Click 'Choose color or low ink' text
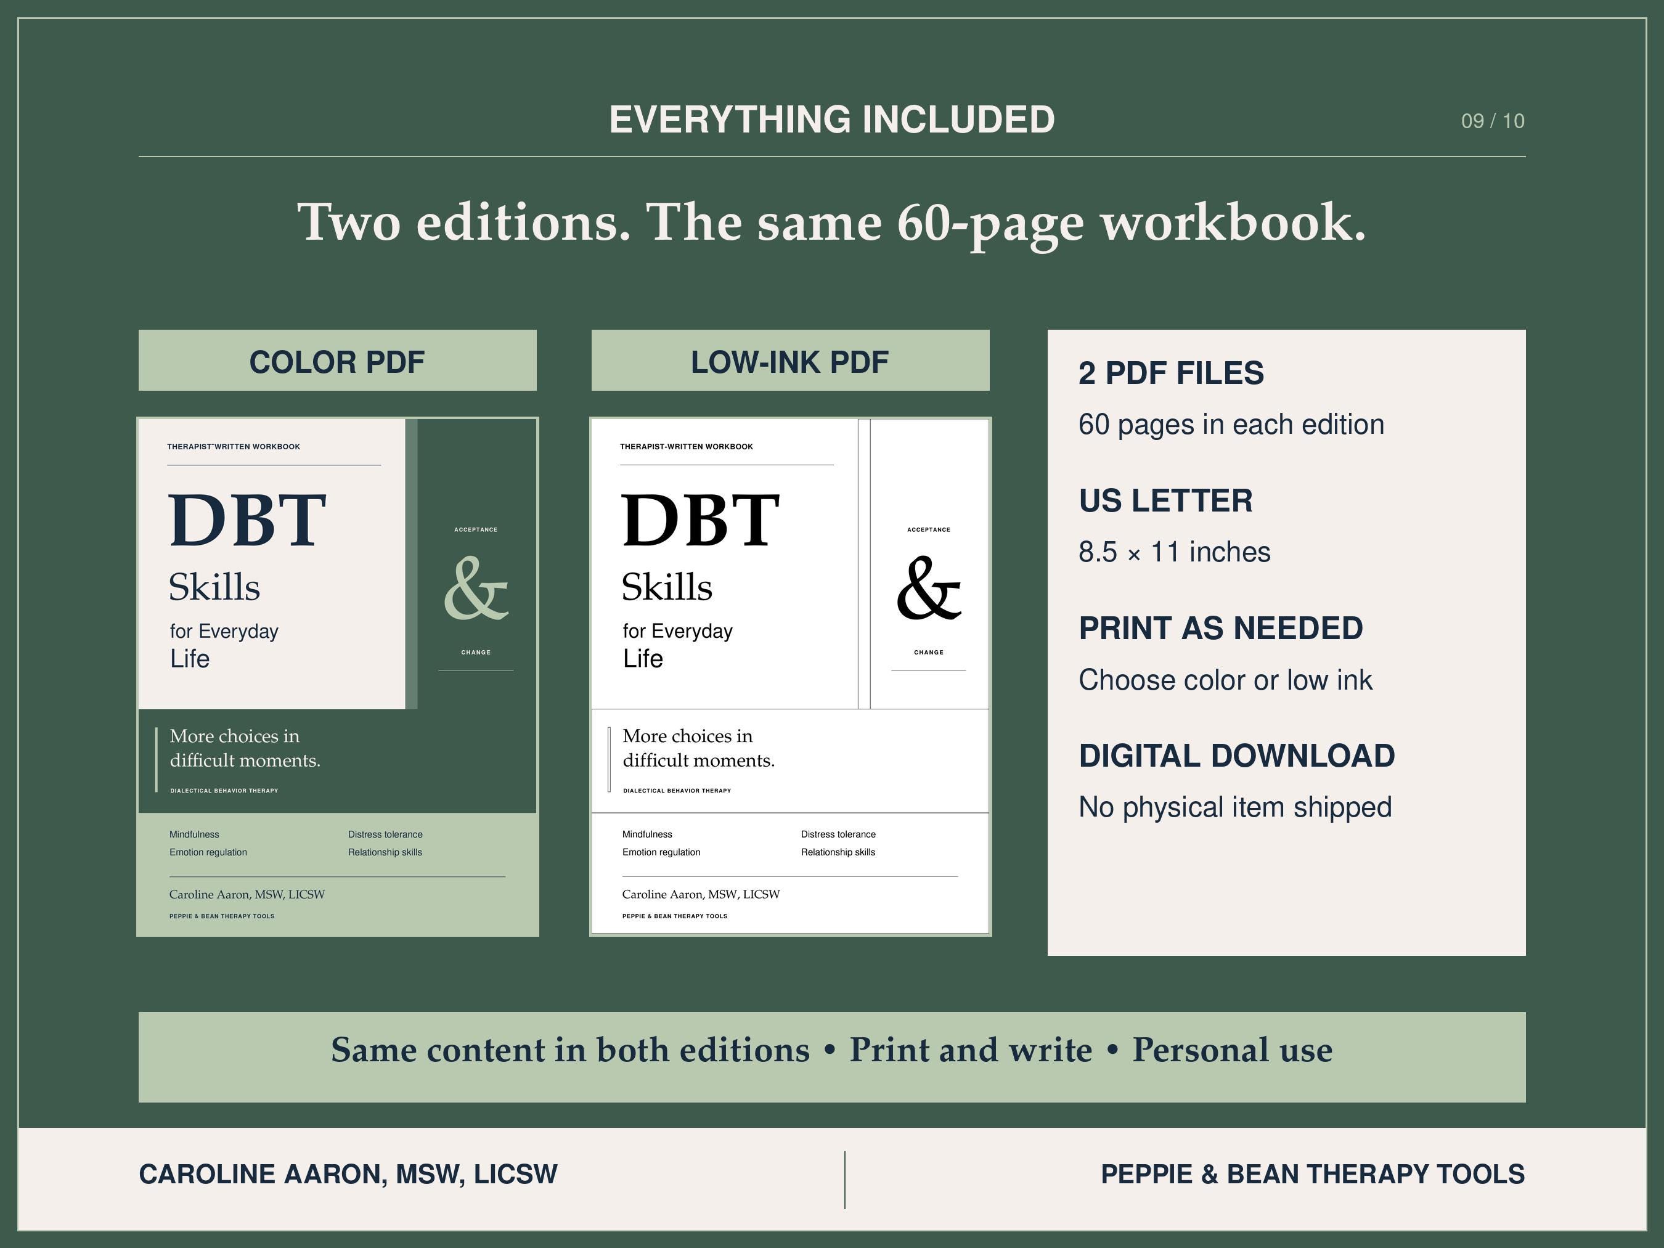The image size is (1664, 1248). click(x=1225, y=680)
